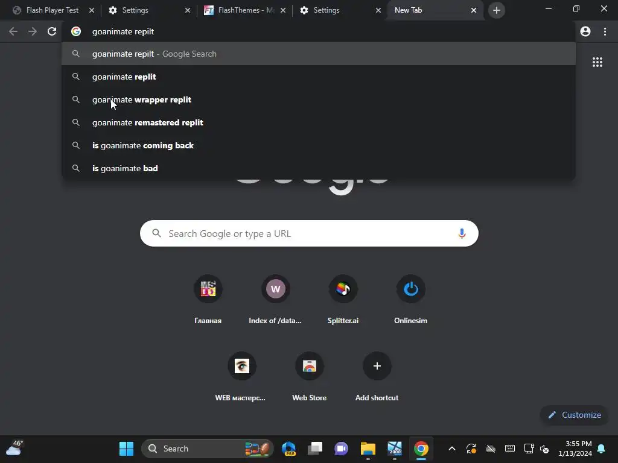Open the Google apps grid

[597, 62]
